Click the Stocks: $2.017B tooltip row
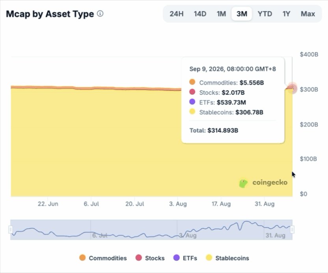This screenshot has height=273, width=328. pyautogui.click(x=217, y=92)
